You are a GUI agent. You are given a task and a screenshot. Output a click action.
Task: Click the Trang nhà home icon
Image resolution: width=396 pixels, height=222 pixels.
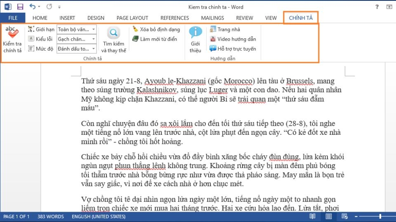coord(213,29)
